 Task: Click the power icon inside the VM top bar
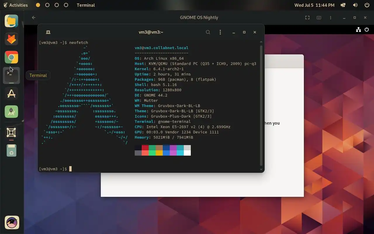tap(367, 30)
